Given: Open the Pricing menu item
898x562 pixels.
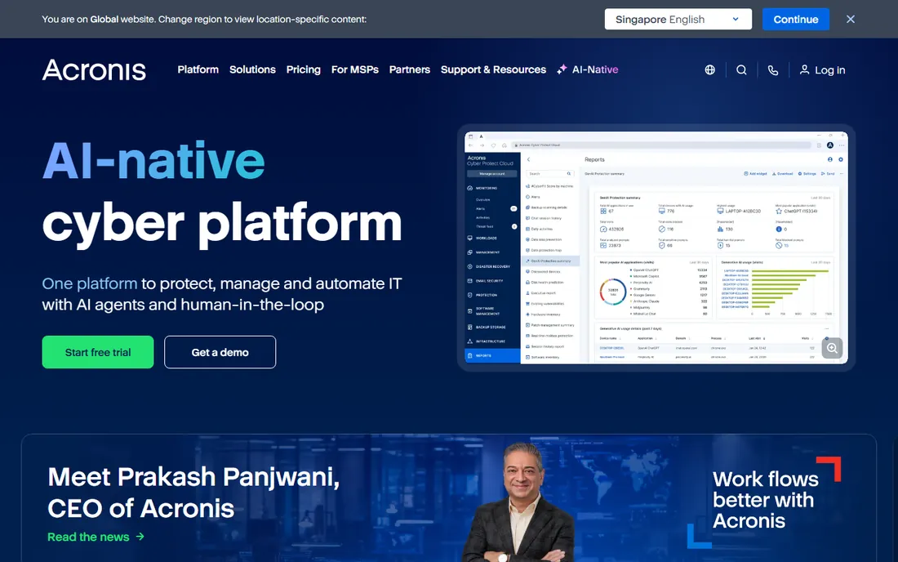Looking at the screenshot, I should click(304, 69).
